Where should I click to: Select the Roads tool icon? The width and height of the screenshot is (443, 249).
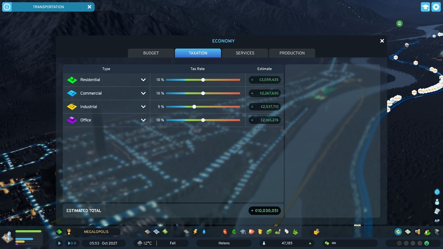tap(186, 232)
